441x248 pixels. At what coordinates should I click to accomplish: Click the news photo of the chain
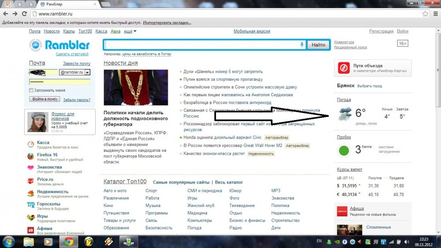(136, 87)
